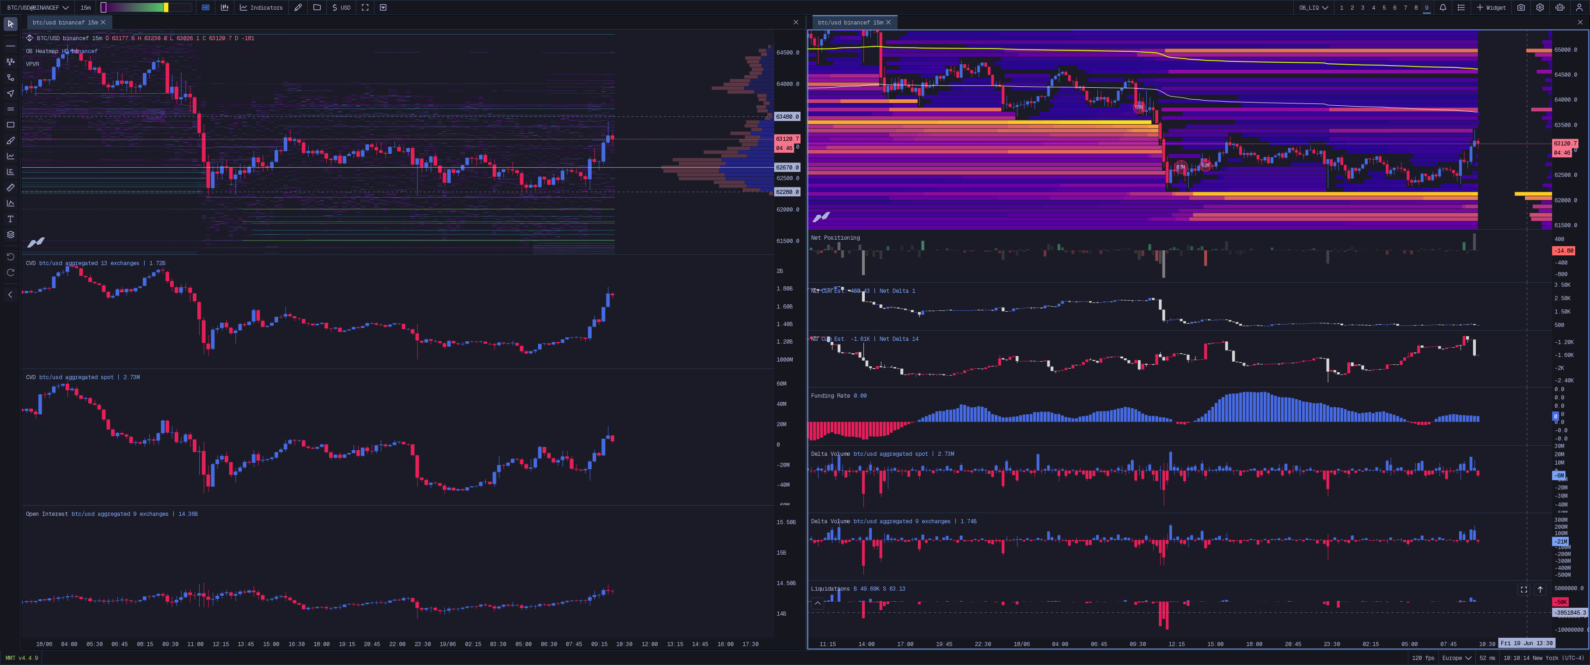This screenshot has width=1590, height=665.
Task: Redo the last drawing action
Action: point(11,272)
